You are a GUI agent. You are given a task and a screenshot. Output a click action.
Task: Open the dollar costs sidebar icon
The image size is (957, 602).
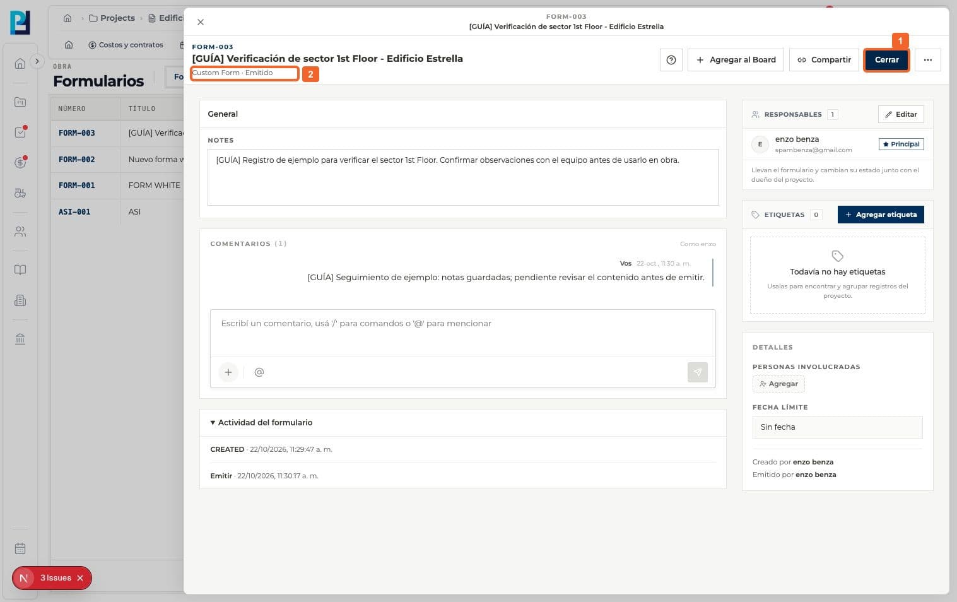20,162
